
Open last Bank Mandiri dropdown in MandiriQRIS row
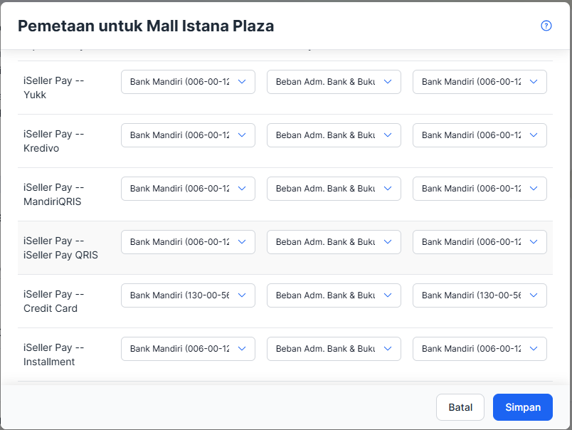(480, 189)
